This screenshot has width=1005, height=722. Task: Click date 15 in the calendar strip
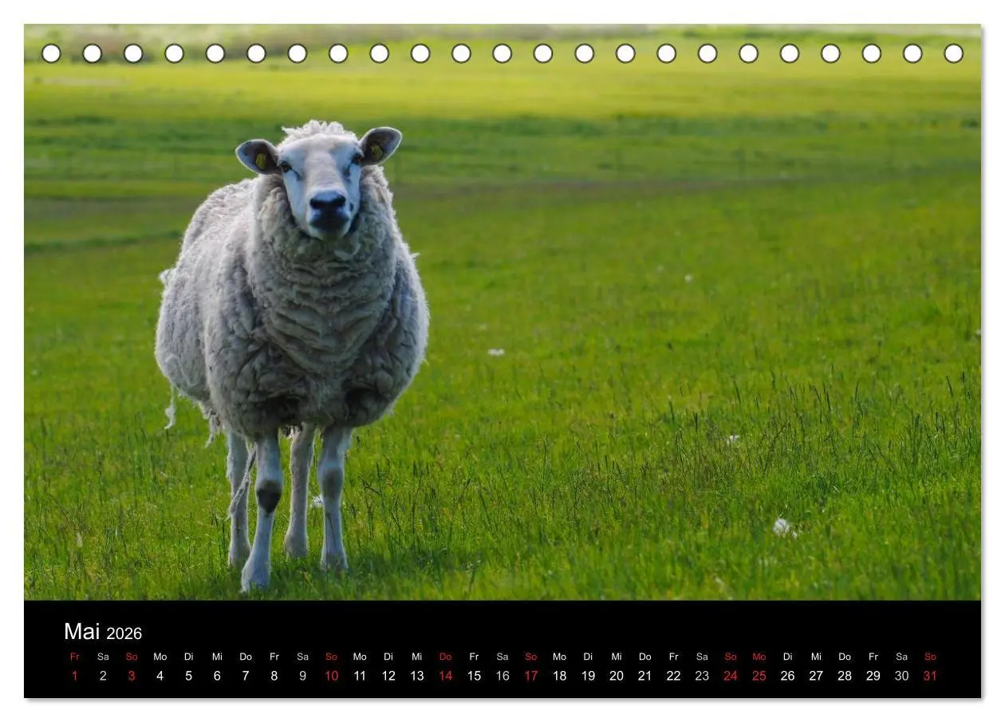tap(474, 677)
